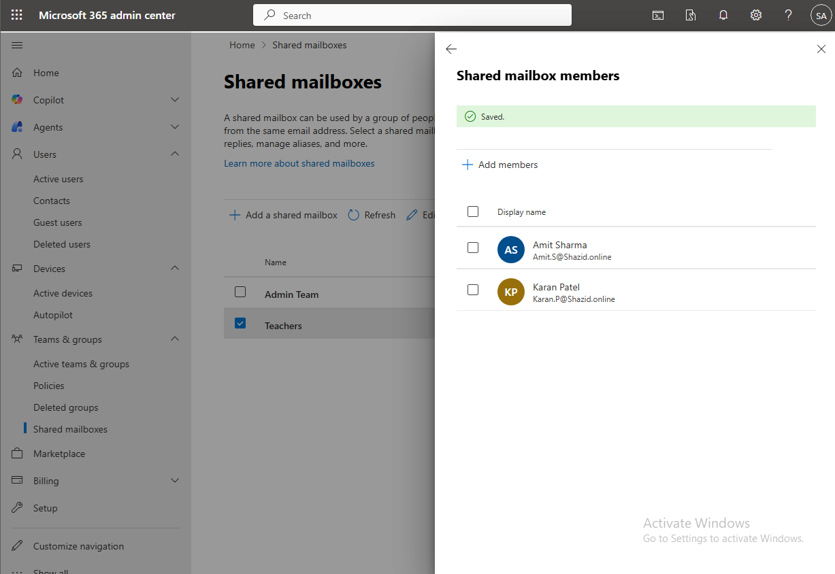The image size is (835, 574).
Task: Open the Admin Team mailbox name
Action: click(292, 294)
